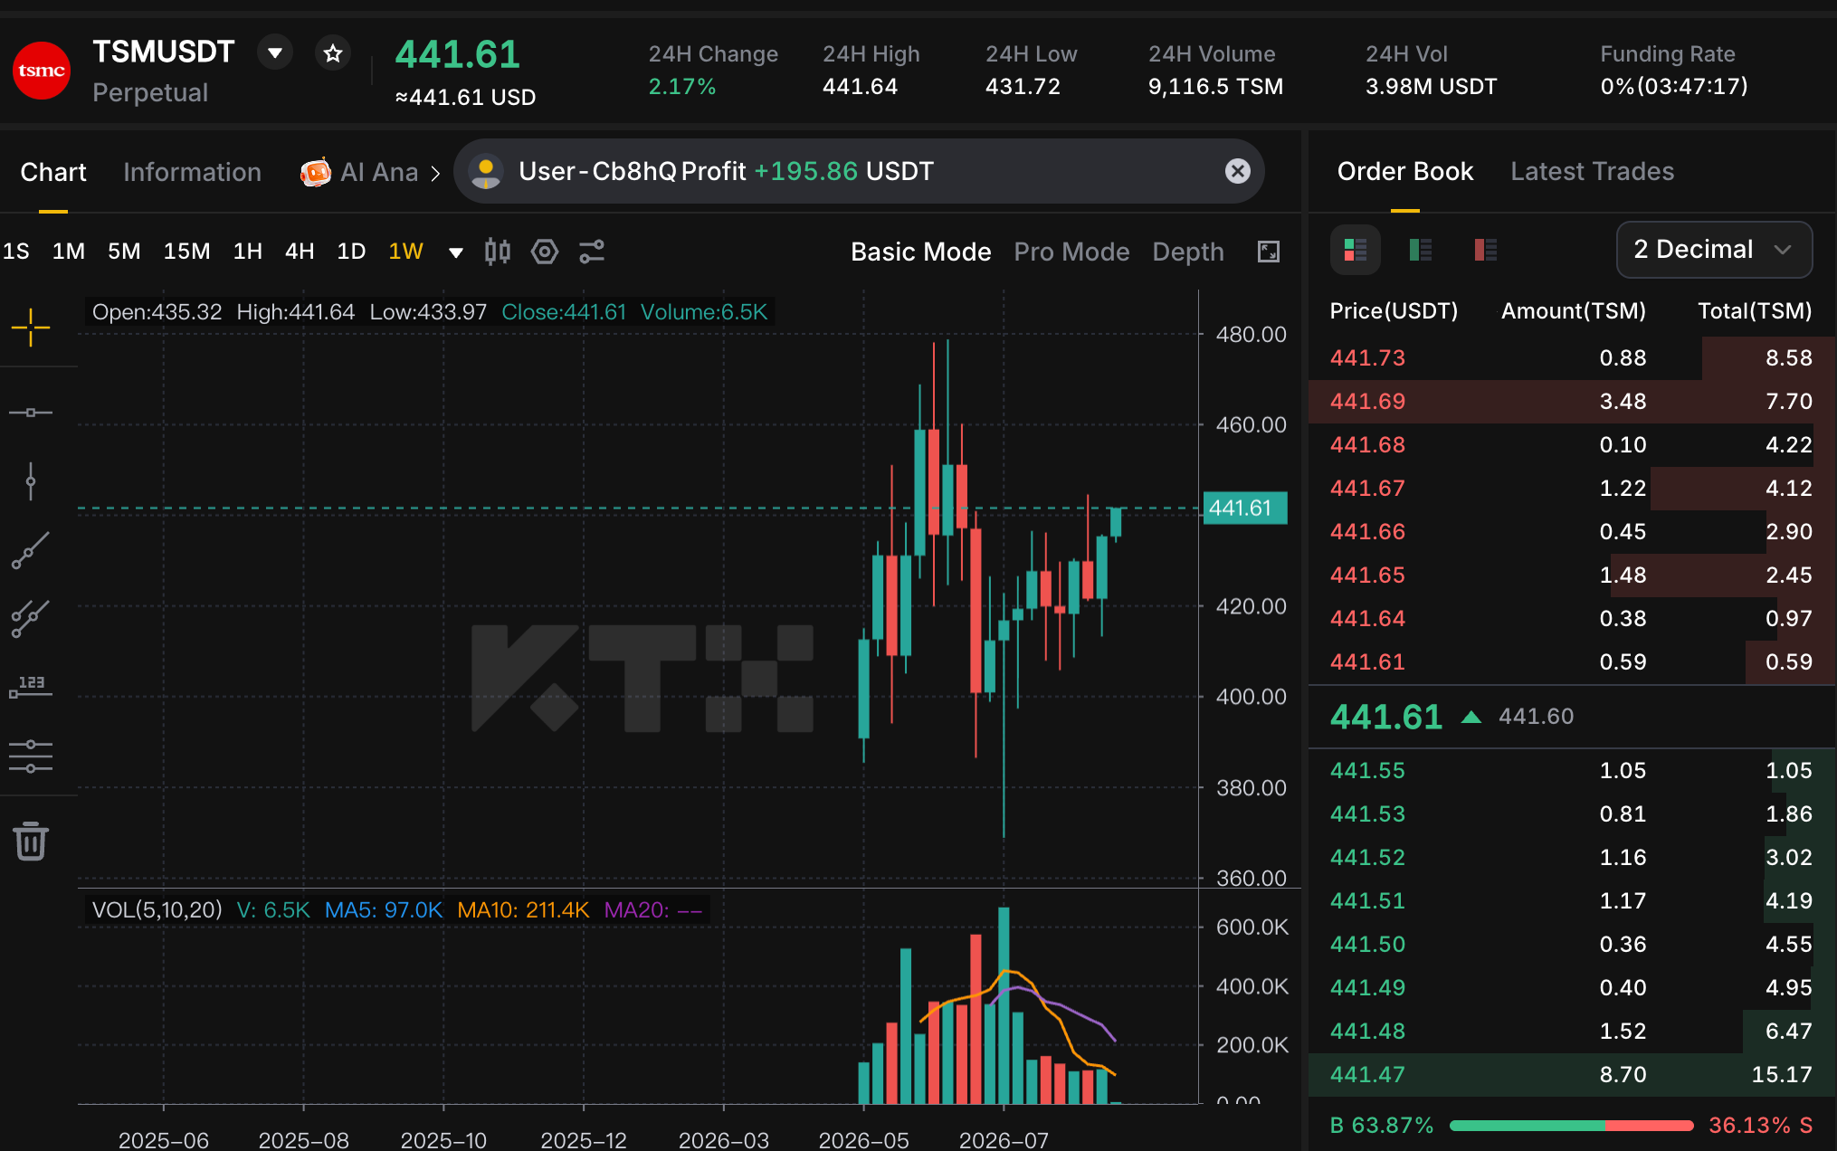Switch to the Latest Trades tab
Viewport: 1837px width, 1151px height.
click(1592, 171)
